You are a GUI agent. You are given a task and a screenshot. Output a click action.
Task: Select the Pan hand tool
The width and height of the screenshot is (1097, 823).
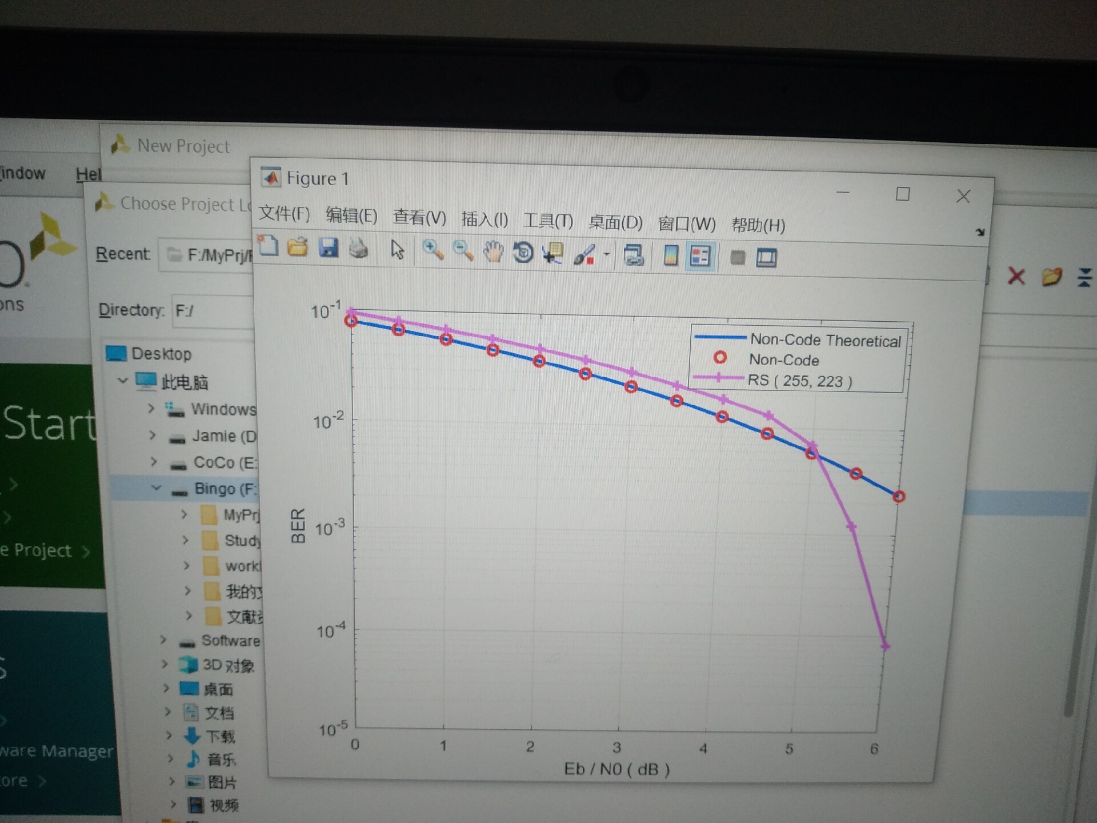pyautogui.click(x=493, y=251)
